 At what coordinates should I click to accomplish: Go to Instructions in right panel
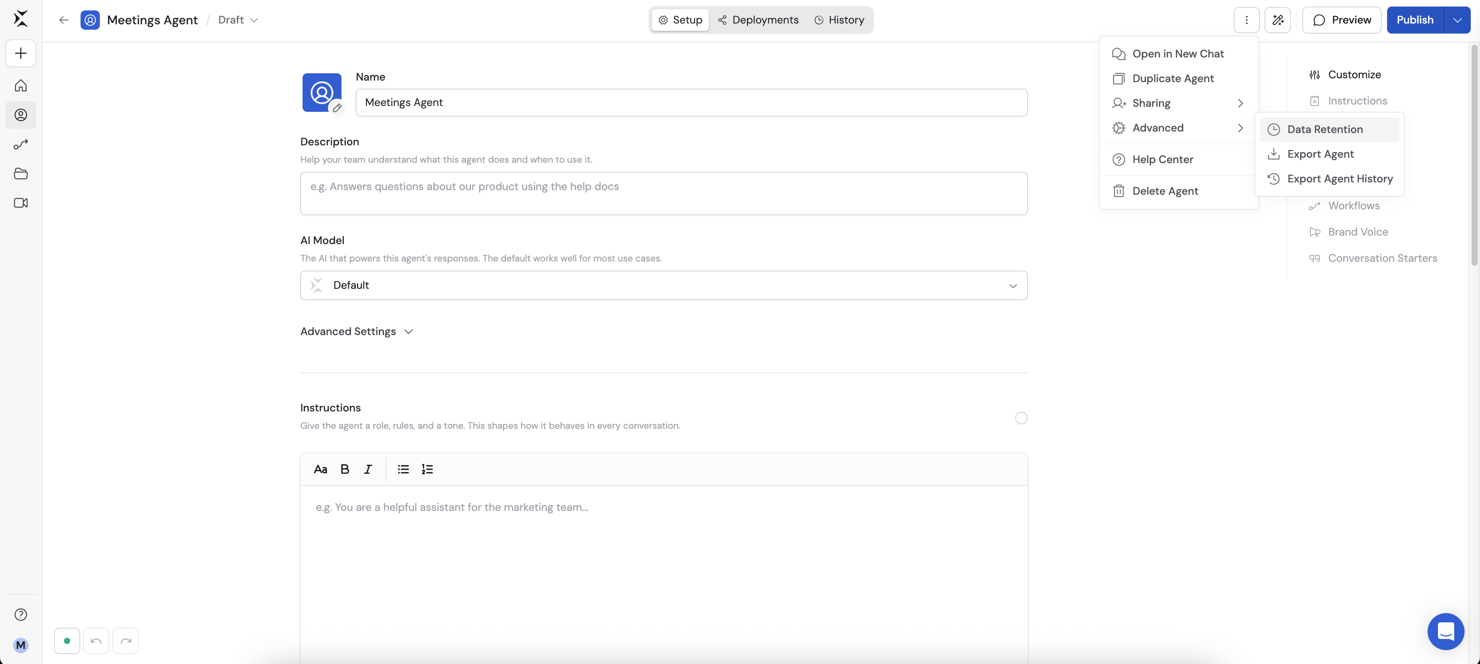[x=1348, y=101]
